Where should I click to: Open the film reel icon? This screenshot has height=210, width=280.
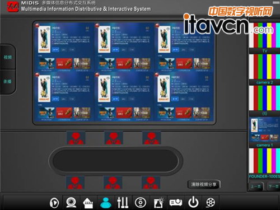point(211,203)
